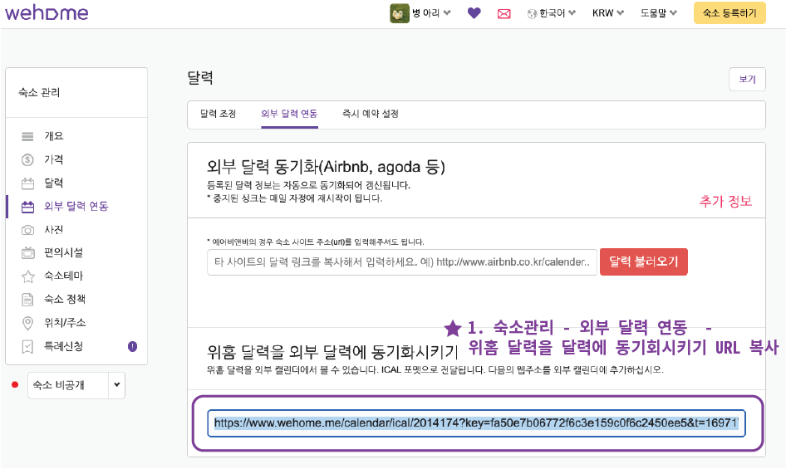Click the 개요 overview list icon
Image resolution: width=786 pixels, height=469 pixels.
click(27, 136)
